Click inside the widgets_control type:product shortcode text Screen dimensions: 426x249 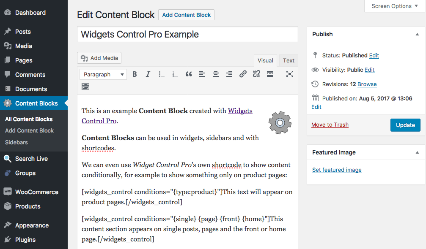click(187, 197)
